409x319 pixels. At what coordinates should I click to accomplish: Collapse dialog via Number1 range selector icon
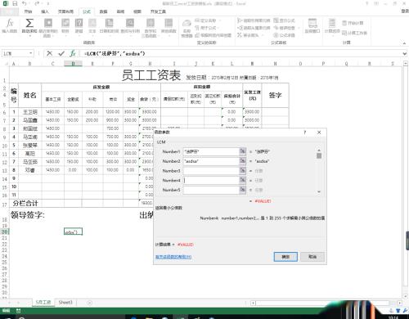click(x=242, y=151)
